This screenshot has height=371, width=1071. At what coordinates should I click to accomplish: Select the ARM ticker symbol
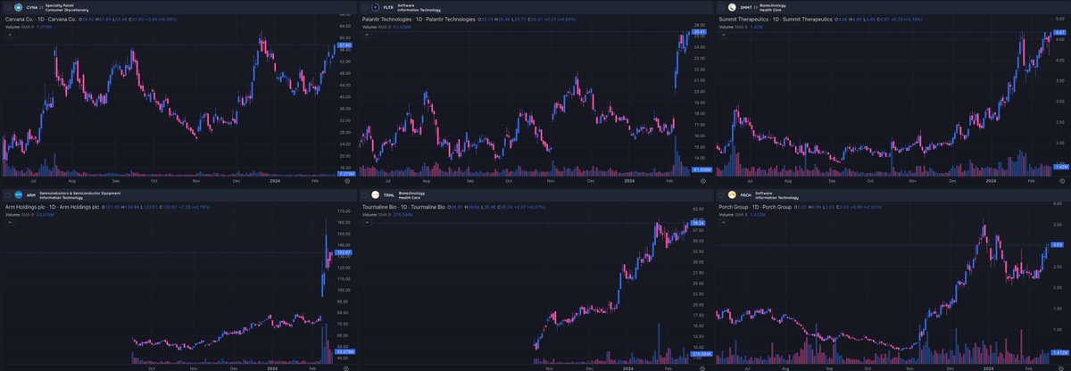pos(31,194)
